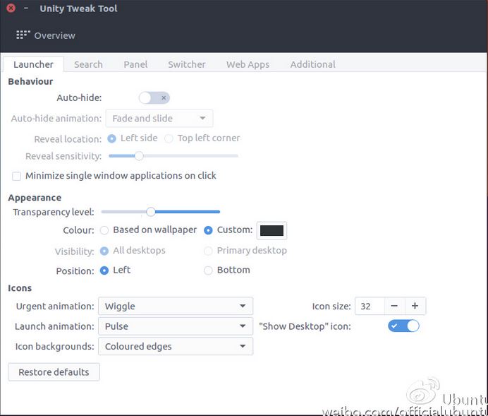Decrease icon size with minus button

(394, 306)
